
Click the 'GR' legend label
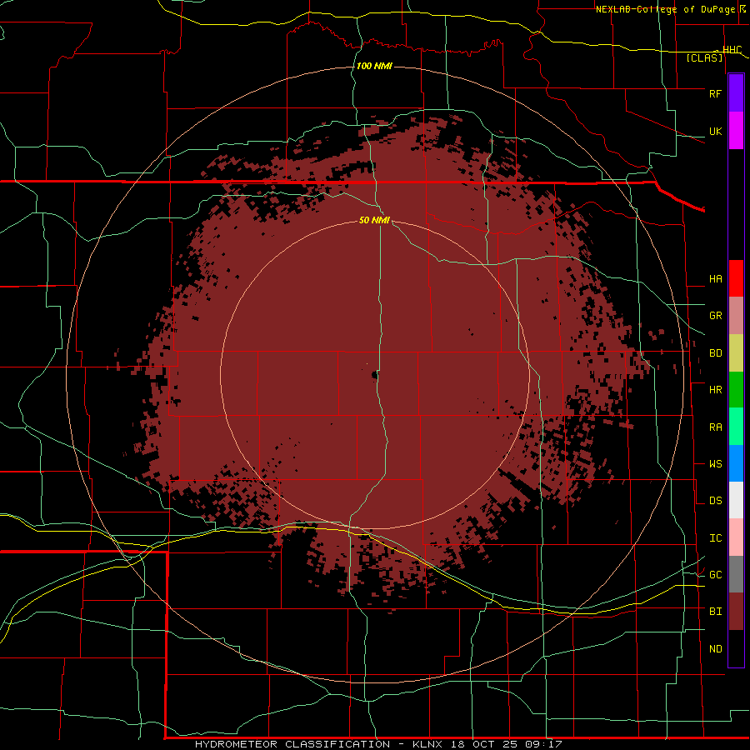click(715, 316)
